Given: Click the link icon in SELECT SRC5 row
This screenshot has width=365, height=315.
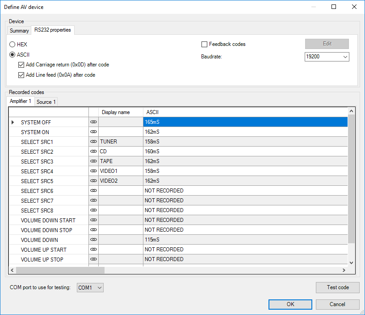Looking at the screenshot, I should point(93,181).
